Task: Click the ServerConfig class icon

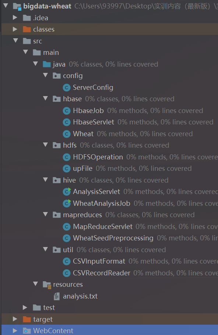Action: [67, 87]
